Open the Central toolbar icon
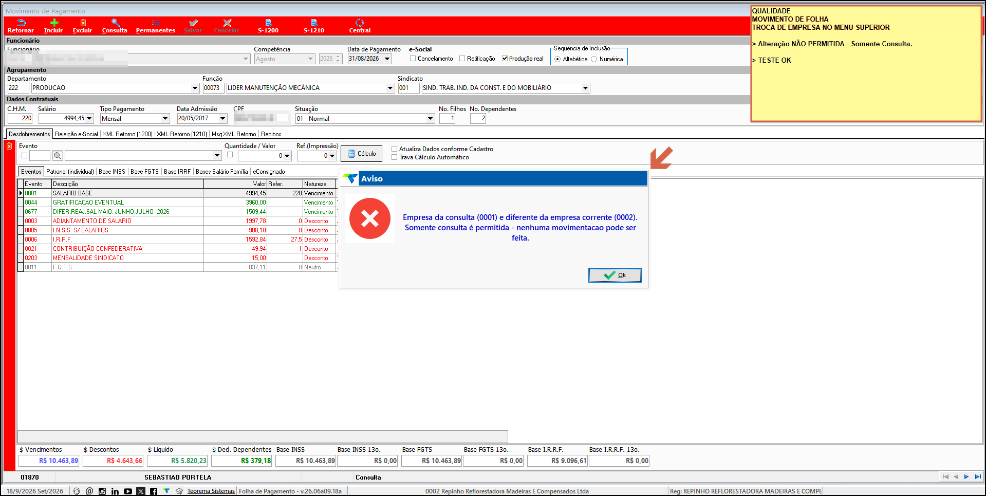Viewport: 986px width, 496px height. click(x=360, y=23)
